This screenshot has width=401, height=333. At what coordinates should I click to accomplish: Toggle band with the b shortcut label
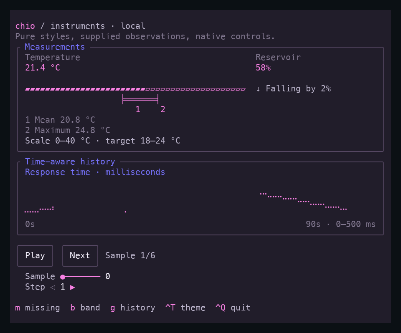[x=85, y=308]
